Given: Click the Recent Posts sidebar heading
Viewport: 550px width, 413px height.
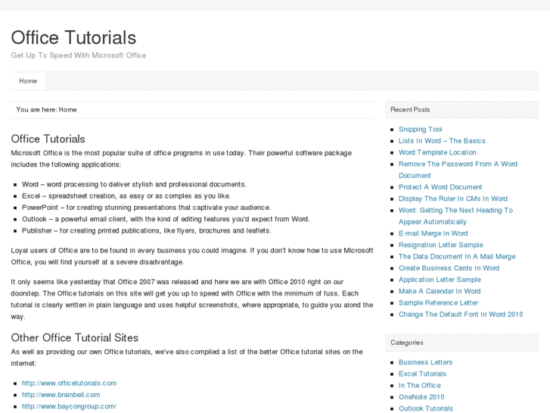Looking at the screenshot, I should (410, 110).
